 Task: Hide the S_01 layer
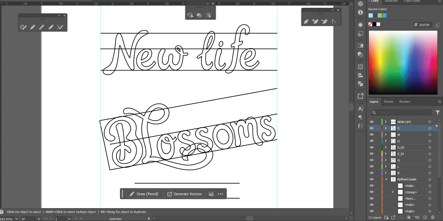pyautogui.click(x=372, y=154)
